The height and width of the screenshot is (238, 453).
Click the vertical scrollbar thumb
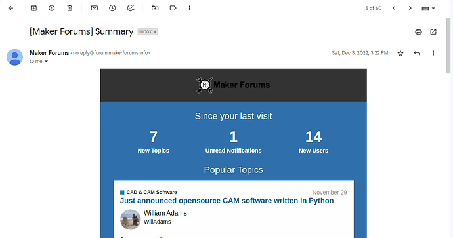click(x=448, y=46)
